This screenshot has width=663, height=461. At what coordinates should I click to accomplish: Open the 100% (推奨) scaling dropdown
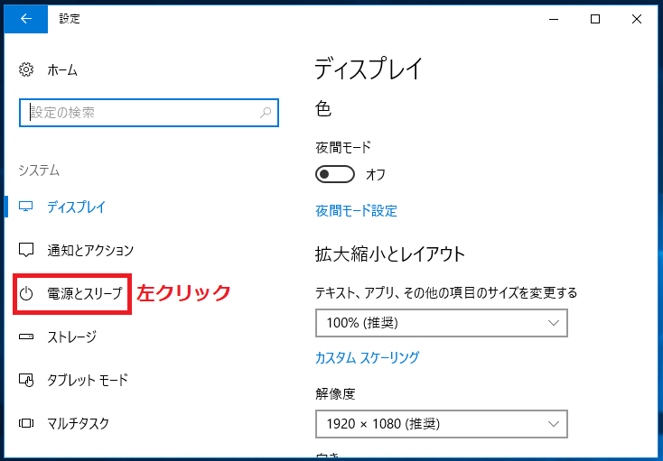[442, 323]
